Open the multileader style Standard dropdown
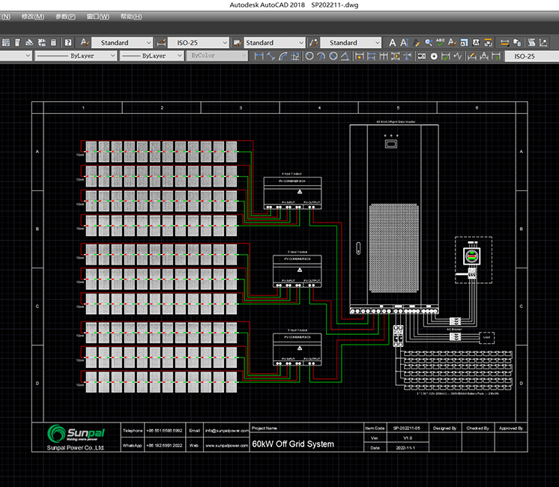559x487 pixels. pyautogui.click(x=351, y=43)
